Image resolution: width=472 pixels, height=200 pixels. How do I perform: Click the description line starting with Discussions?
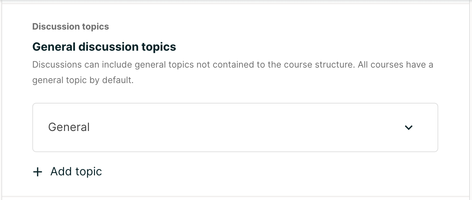point(232,65)
